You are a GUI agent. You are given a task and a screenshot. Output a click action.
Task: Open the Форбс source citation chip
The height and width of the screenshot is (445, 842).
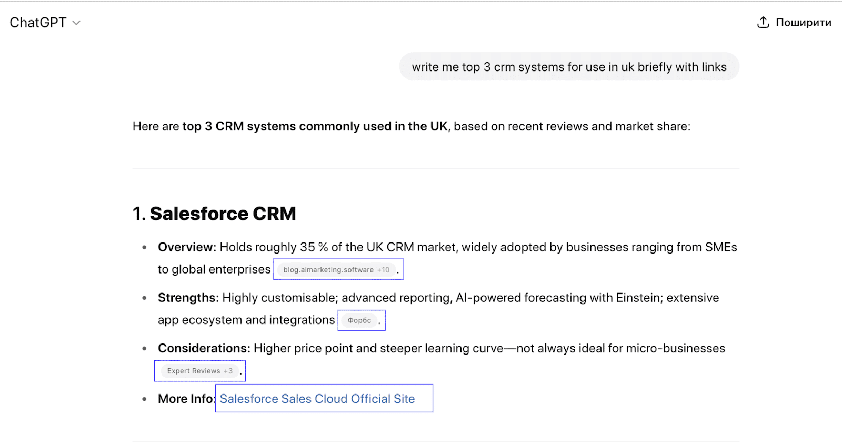[x=359, y=320]
